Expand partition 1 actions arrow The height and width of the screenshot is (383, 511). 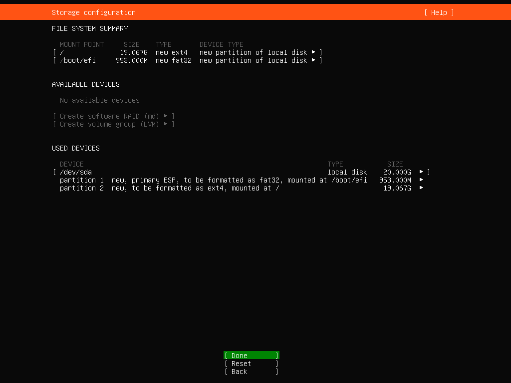(x=421, y=180)
